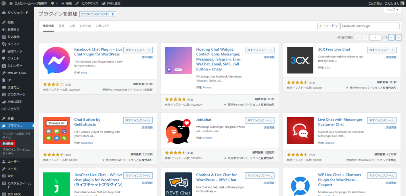Switch to 人気 tab
Viewport: 406px width, 196px height.
[72, 26]
